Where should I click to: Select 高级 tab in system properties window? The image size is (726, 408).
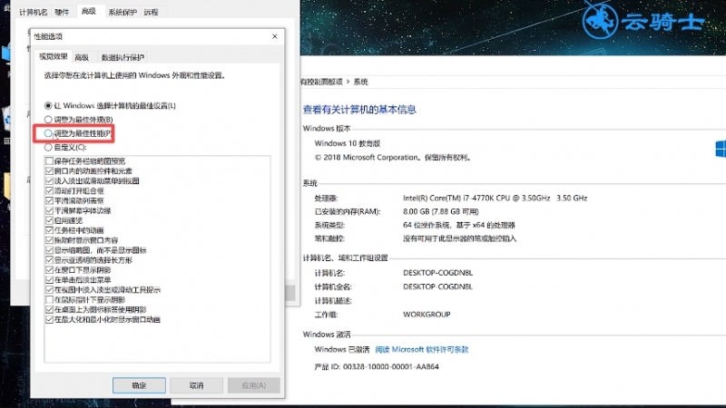(x=88, y=11)
